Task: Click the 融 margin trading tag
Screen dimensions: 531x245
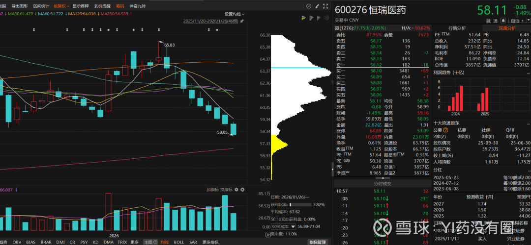Action: [488, 21]
